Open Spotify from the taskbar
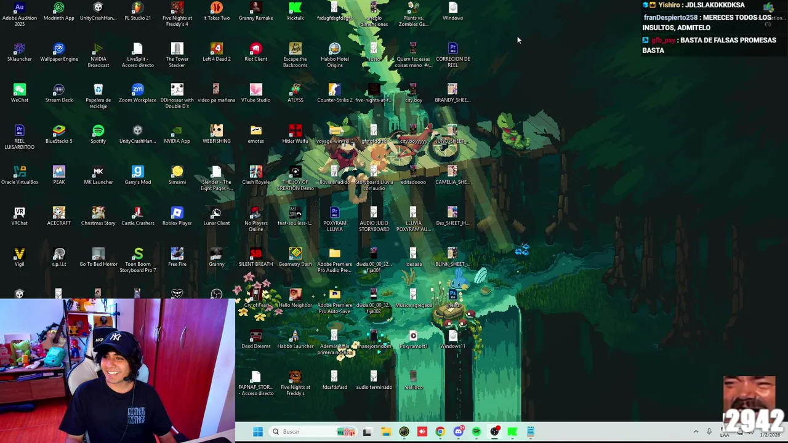The width and height of the screenshot is (788, 443). coord(476,432)
